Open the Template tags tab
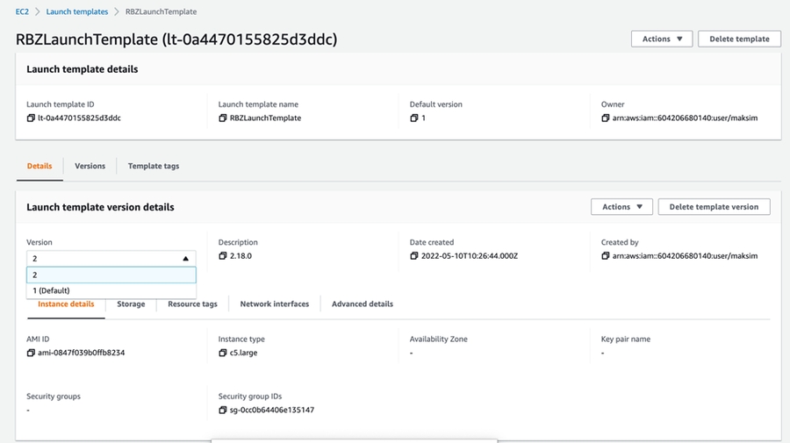 point(153,166)
